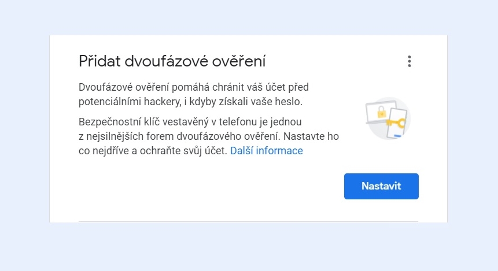This screenshot has width=498, height=271.
Task: Click the paragraph starting Bezpečnostní klíč vestavěný
Action: (x=209, y=136)
